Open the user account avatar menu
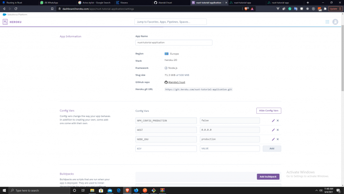This screenshot has height=194, width=344. point(336,22)
